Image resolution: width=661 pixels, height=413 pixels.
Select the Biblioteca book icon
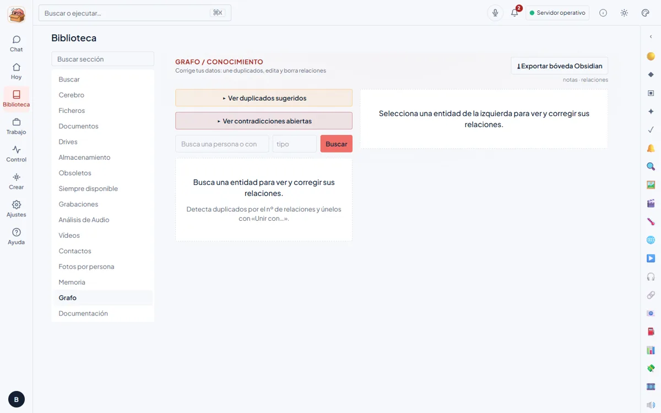tap(16, 99)
